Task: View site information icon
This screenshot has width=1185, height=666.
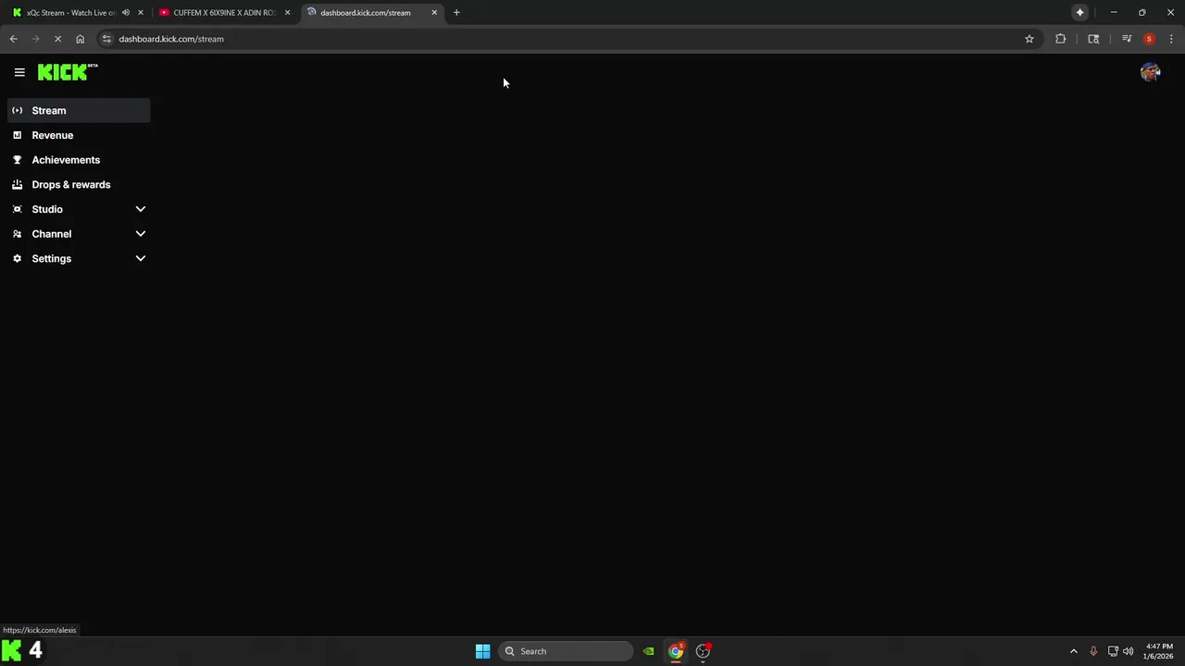Action: point(106,39)
